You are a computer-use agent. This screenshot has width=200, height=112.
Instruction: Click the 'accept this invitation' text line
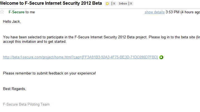coord(35,42)
